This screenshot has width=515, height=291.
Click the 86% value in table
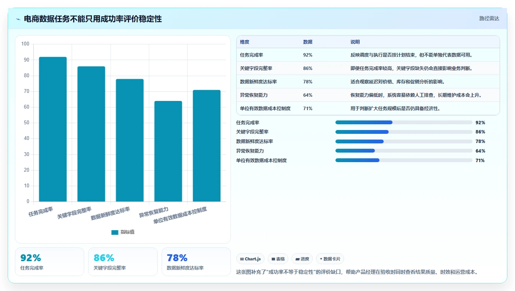click(308, 68)
